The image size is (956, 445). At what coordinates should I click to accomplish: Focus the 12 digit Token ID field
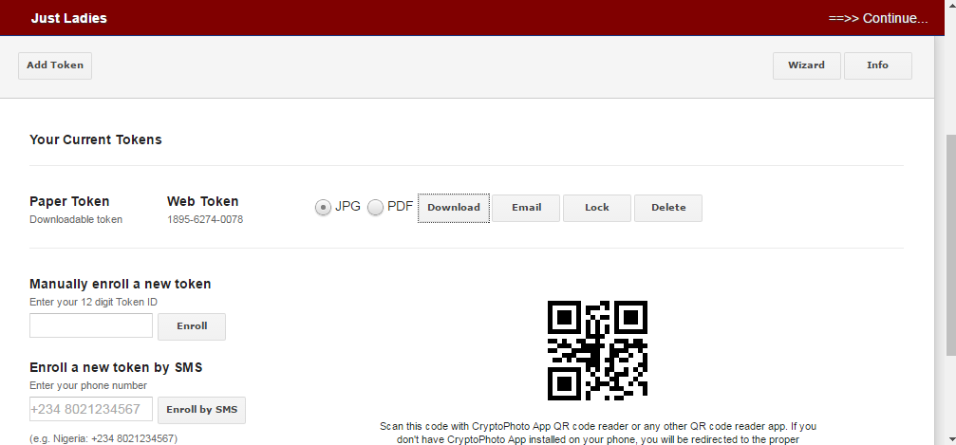(91, 325)
